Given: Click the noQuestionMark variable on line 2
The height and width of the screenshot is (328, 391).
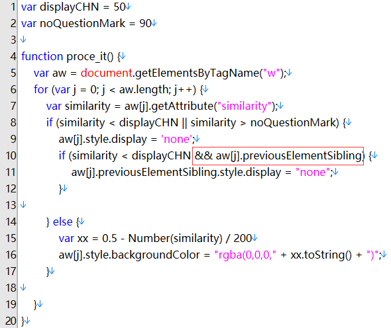Looking at the screenshot, I should click(x=82, y=23).
